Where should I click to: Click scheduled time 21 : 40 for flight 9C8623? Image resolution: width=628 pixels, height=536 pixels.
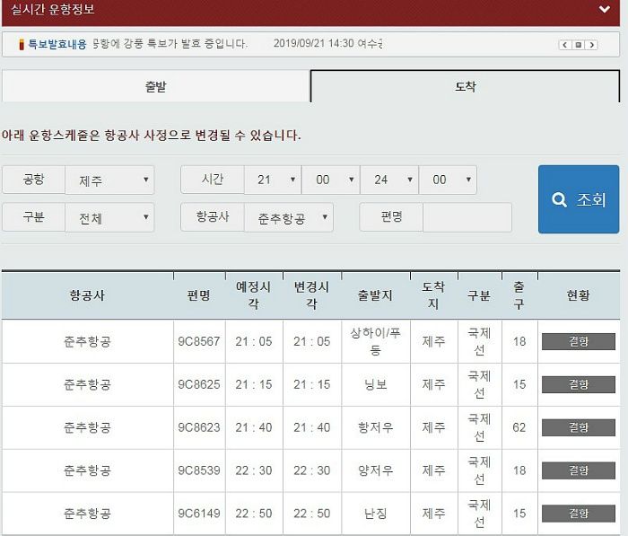tap(254, 427)
